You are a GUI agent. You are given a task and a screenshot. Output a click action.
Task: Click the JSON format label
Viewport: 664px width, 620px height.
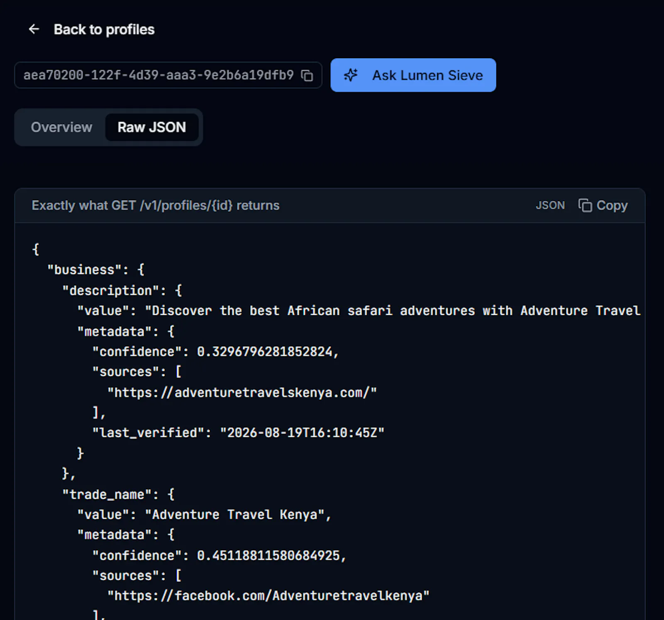click(x=550, y=205)
